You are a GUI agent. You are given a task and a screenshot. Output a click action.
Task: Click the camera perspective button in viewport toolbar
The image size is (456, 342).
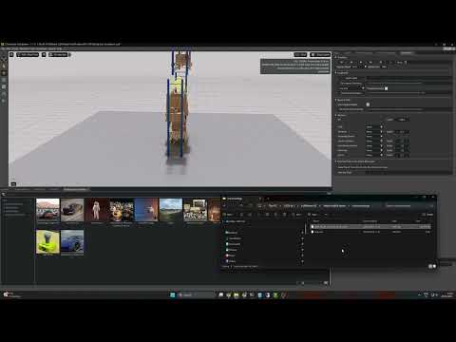click(59, 55)
